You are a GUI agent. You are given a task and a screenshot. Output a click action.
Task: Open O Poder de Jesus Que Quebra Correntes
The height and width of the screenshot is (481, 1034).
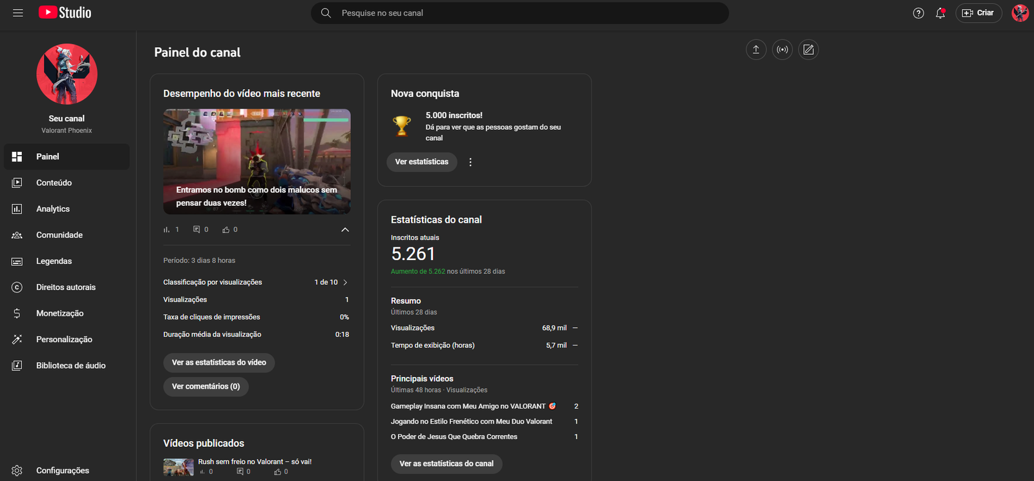454,437
